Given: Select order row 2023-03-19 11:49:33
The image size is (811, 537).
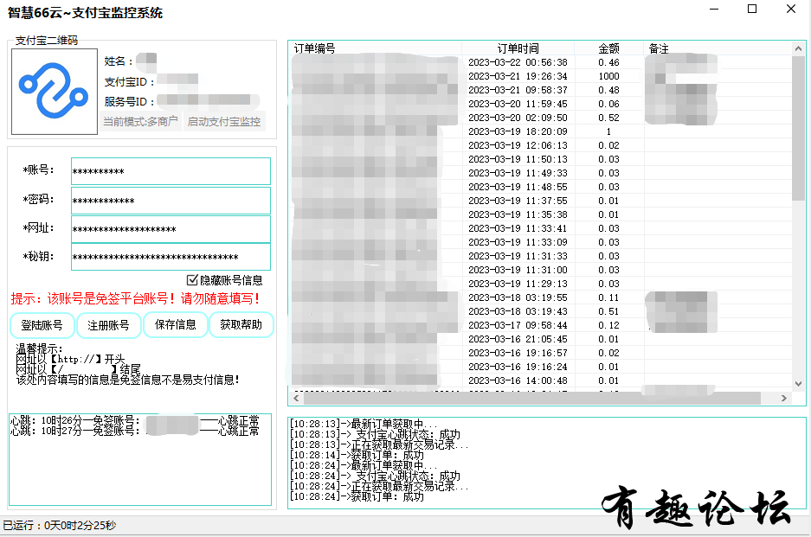Looking at the screenshot, I should click(x=540, y=173).
